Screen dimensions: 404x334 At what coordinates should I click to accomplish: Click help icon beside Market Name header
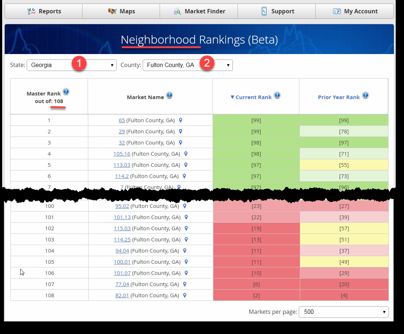pyautogui.click(x=169, y=95)
